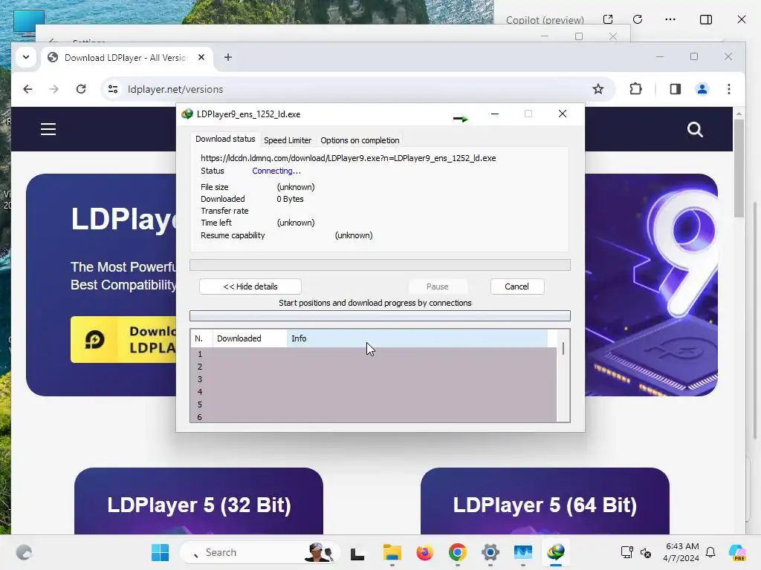
Task: Open Chrome profile avatar
Action: click(x=702, y=89)
